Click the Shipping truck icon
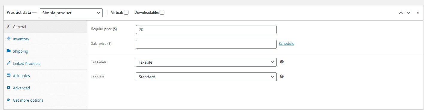This screenshot has width=424, height=110. (9, 51)
